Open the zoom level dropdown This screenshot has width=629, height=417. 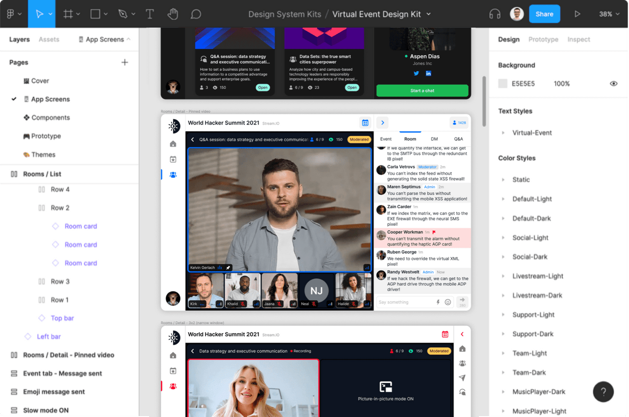(x=609, y=14)
